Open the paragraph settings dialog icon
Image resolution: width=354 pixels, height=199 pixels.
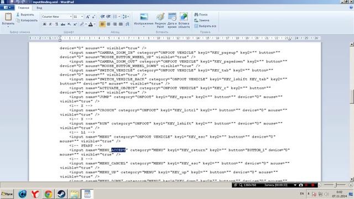click(127, 24)
